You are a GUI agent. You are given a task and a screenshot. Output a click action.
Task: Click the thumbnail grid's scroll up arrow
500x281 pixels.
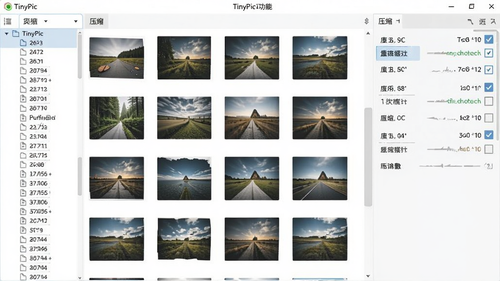click(368, 33)
